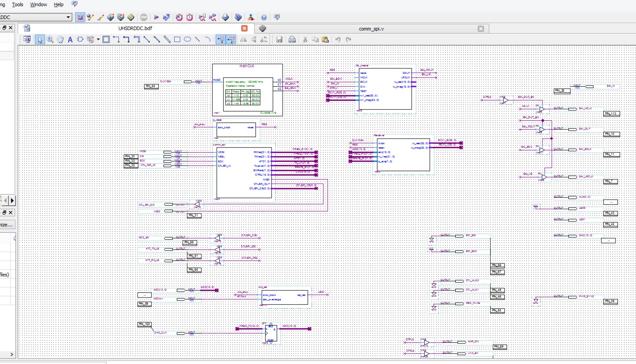
Task: Select the Selection (arrow) tool
Action: (40, 40)
